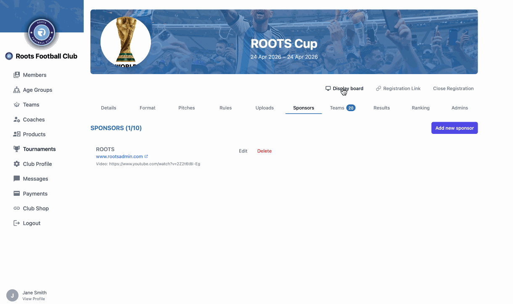This screenshot has width=513, height=304.
Task: Open the Display board view
Action: 344,88
